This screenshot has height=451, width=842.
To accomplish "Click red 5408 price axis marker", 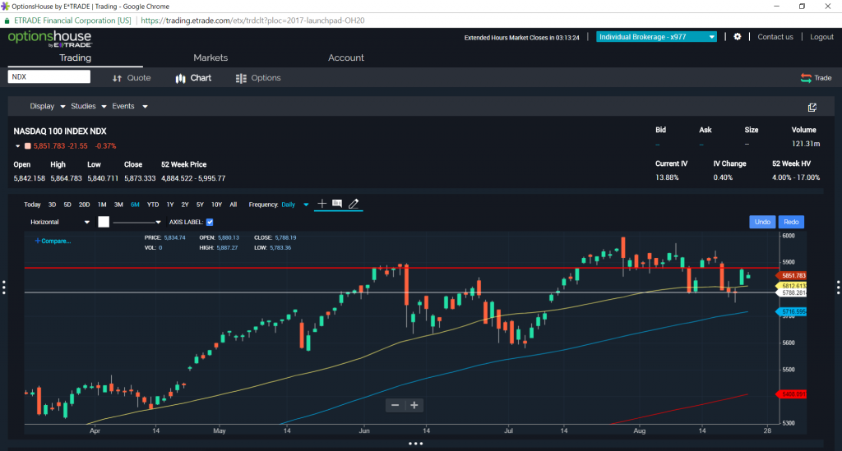I will [791, 394].
